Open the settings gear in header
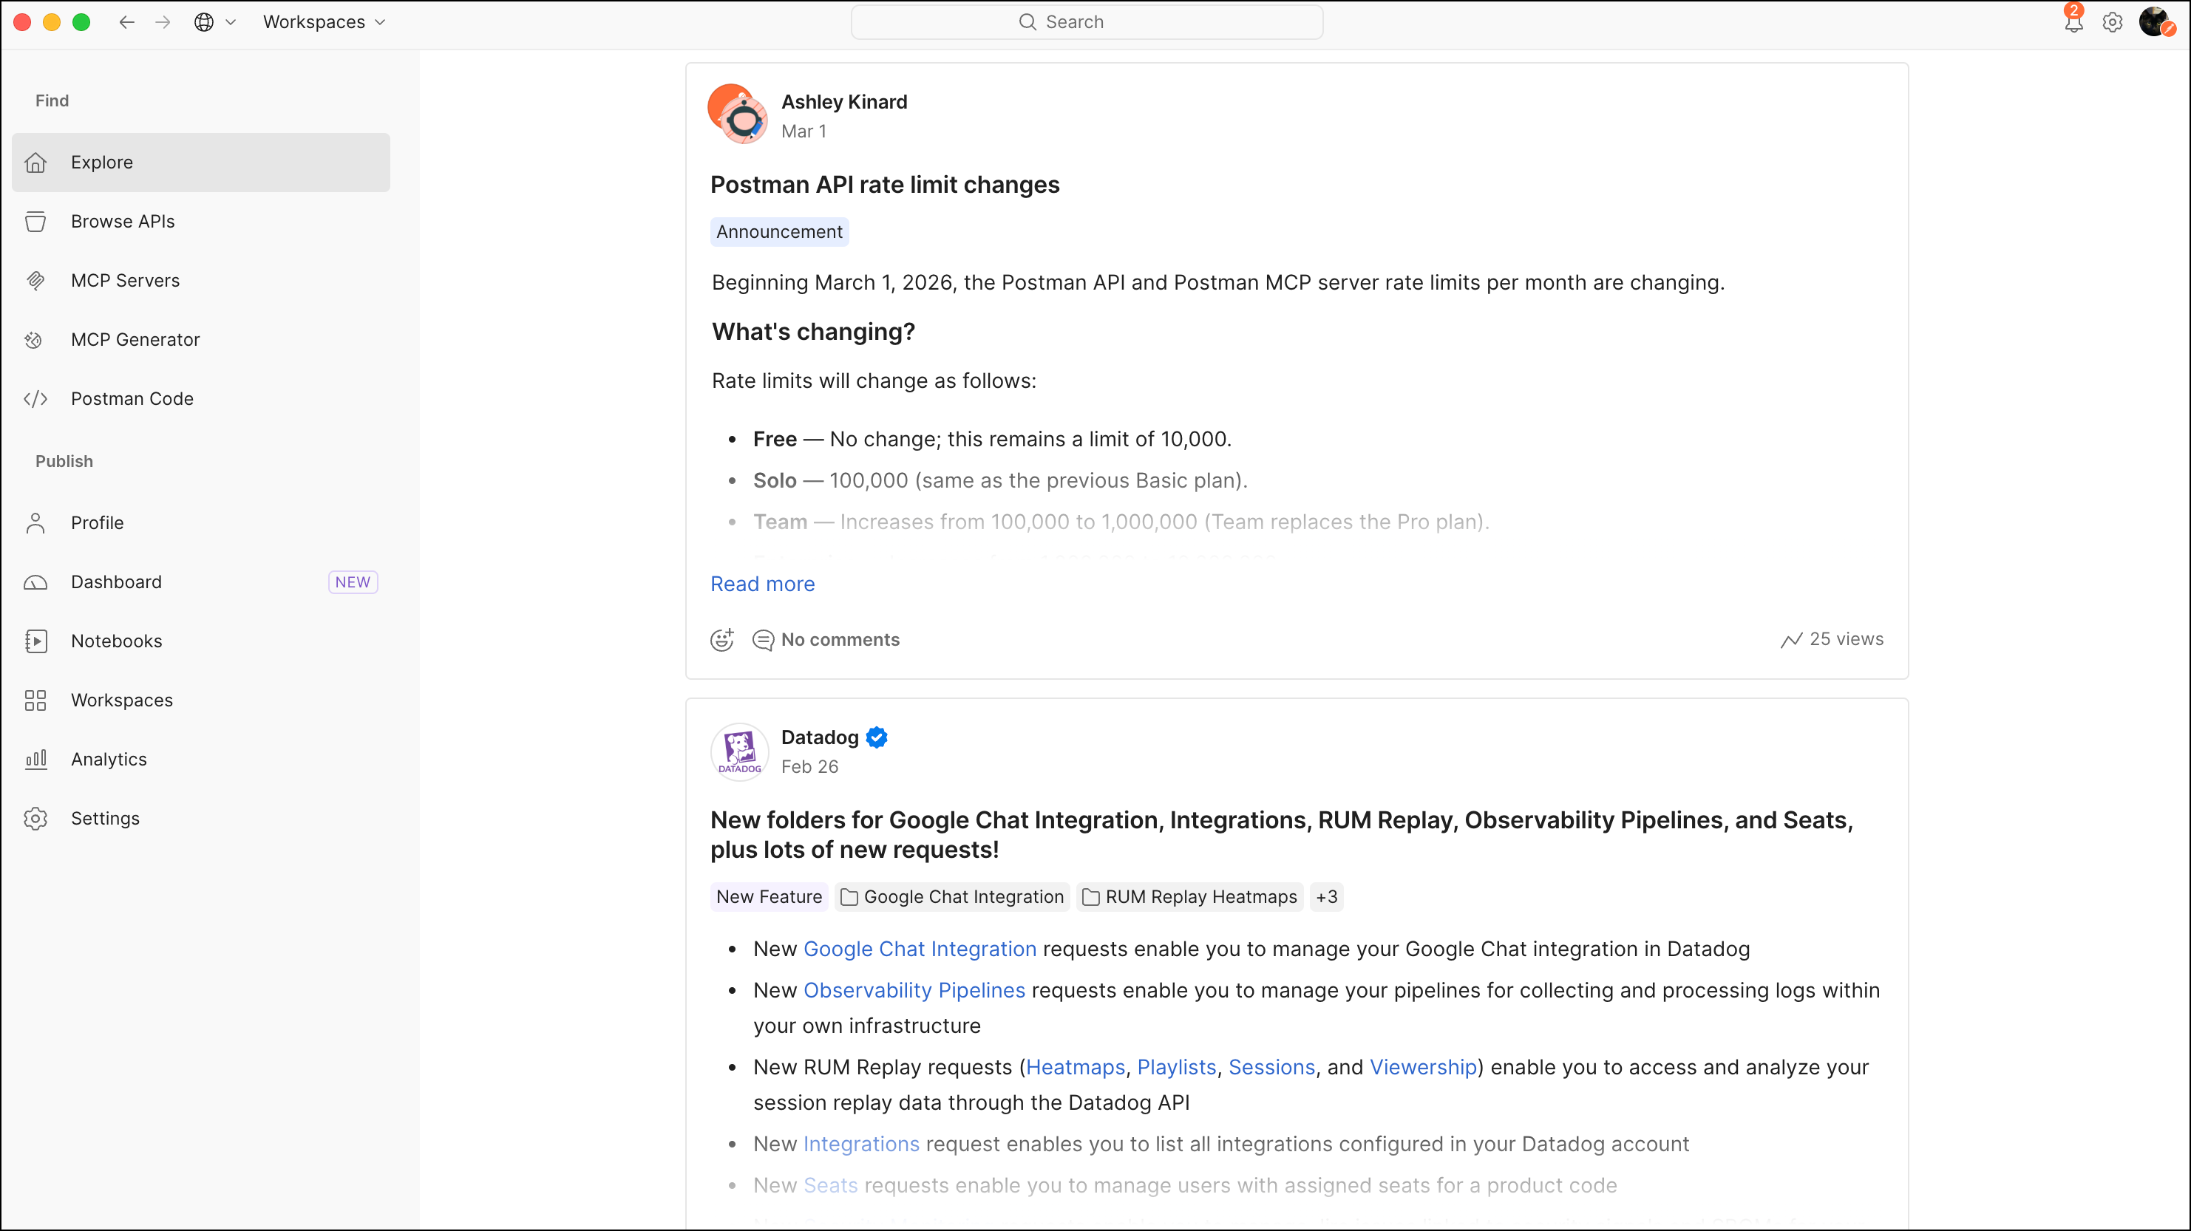2191x1231 pixels. pos(2113,22)
